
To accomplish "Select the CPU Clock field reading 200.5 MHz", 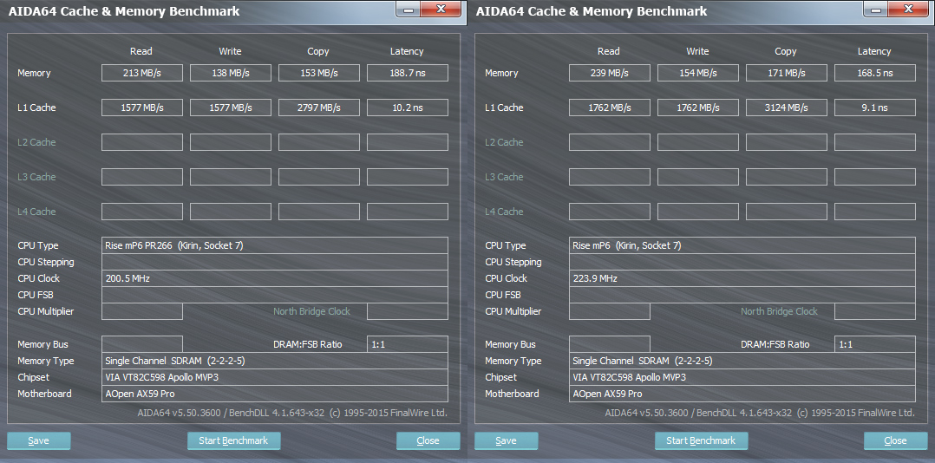I will 274,278.
